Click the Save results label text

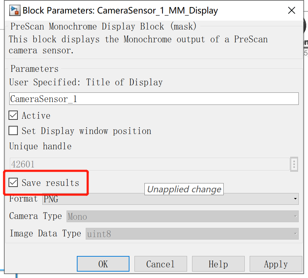[x=50, y=183]
